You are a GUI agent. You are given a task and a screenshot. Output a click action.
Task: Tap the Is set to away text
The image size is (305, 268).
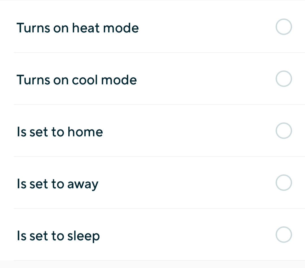pyautogui.click(x=58, y=184)
